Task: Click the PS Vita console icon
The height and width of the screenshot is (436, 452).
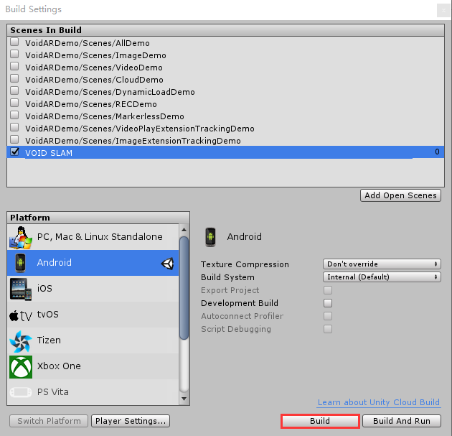Action: 21,392
